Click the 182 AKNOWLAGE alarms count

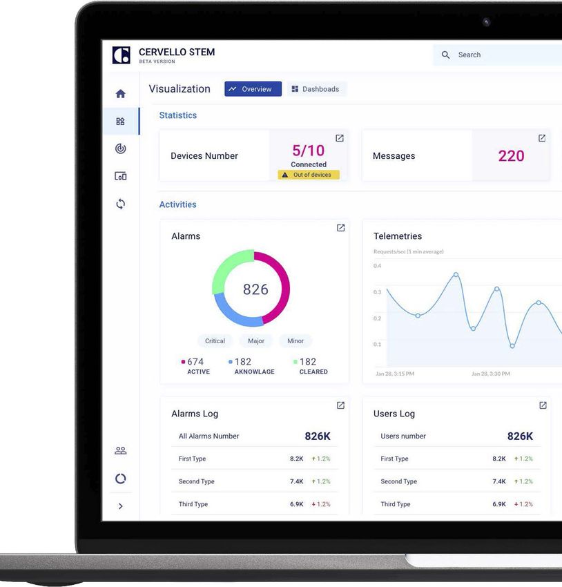[x=251, y=366]
